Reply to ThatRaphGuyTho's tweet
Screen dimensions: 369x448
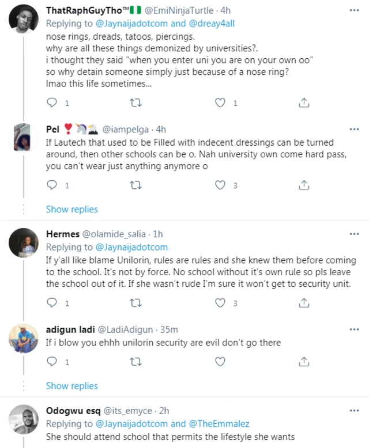point(52,103)
